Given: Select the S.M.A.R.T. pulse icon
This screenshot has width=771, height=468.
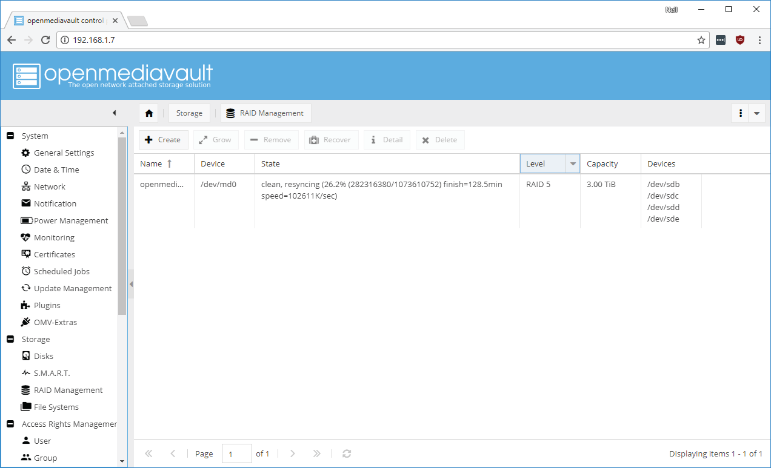Looking at the screenshot, I should [x=25, y=373].
